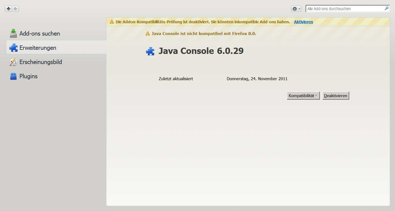The width and height of the screenshot is (395, 211).
Task: Click the Java Console puzzle piece icon
Action: point(150,51)
